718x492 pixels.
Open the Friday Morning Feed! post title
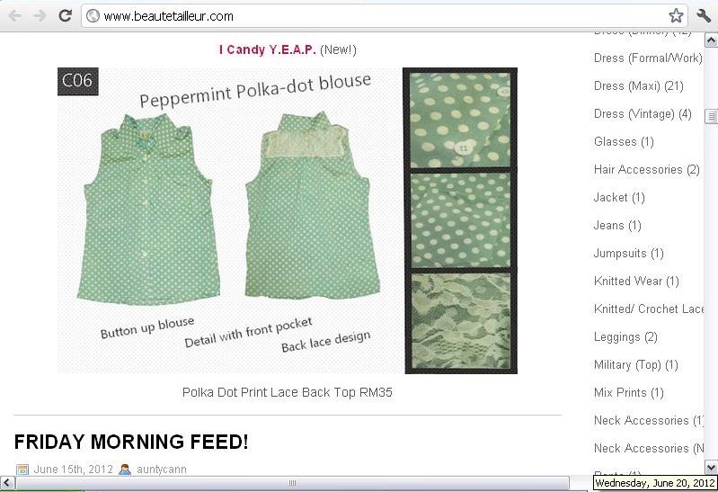click(x=131, y=442)
